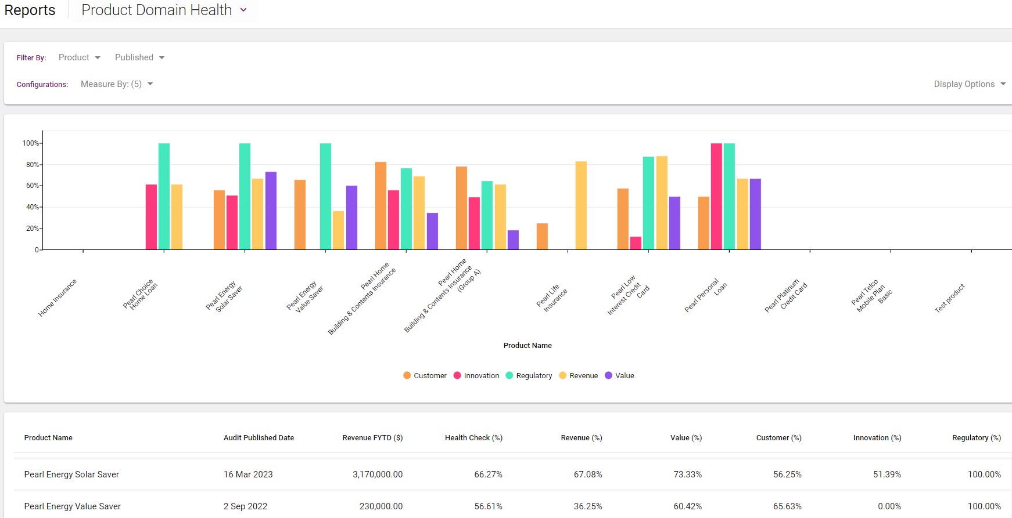Viewport: 1012px width, 518px height.
Task: Expand the Published filter dropdown
Action: point(139,57)
